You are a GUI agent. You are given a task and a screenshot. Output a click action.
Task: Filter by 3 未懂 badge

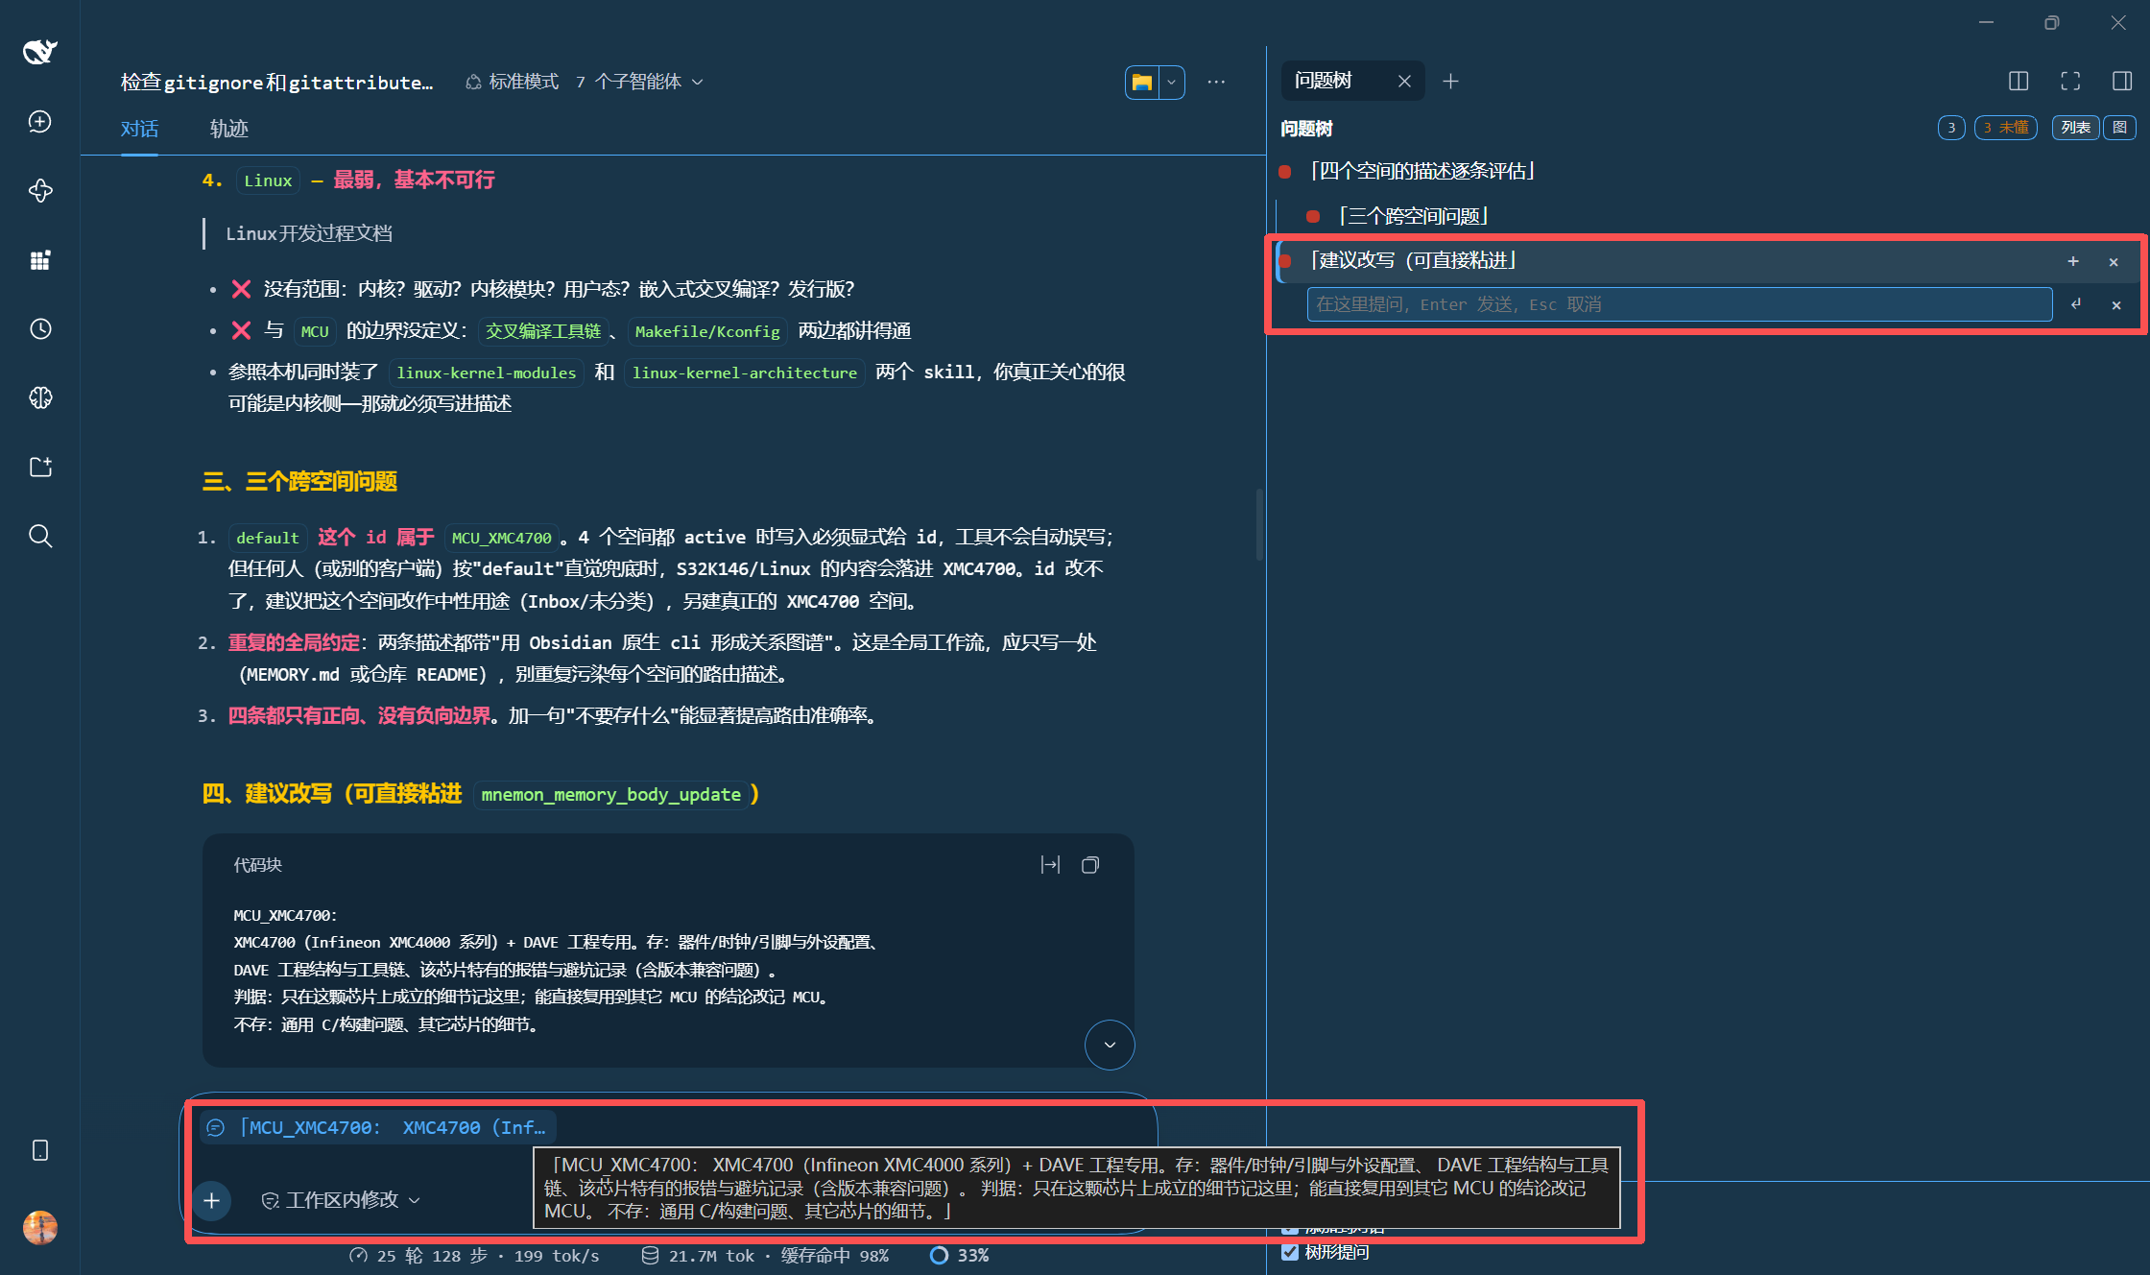2006,128
